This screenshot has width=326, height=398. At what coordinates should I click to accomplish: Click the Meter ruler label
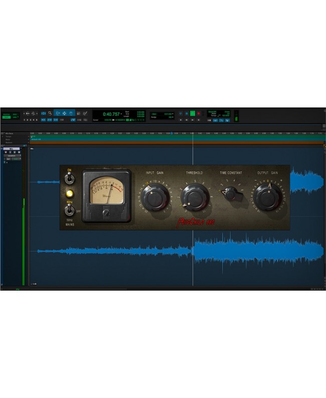pyautogui.click(x=8, y=140)
